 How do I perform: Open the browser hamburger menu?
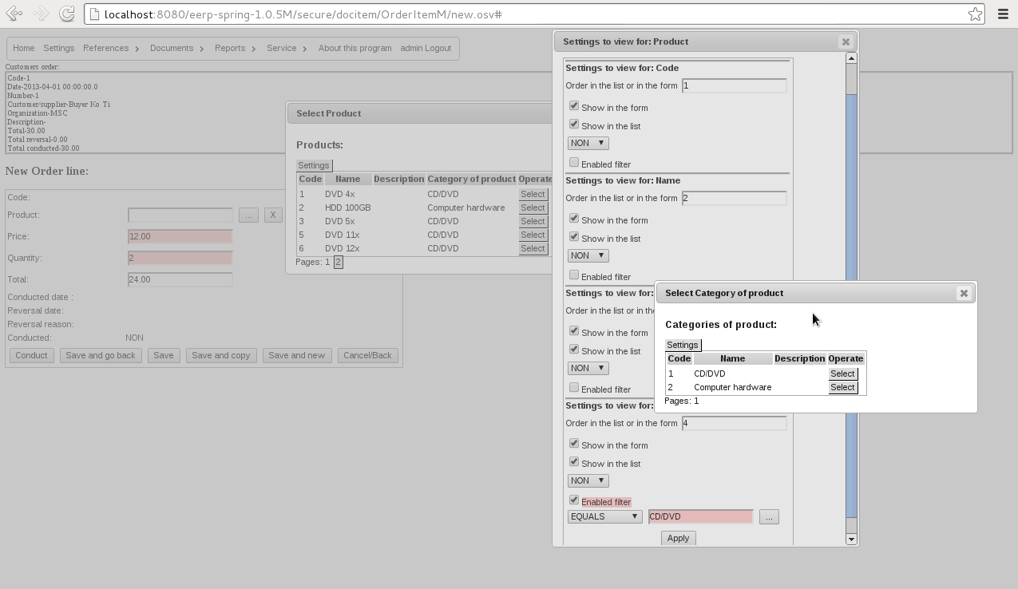point(1003,14)
